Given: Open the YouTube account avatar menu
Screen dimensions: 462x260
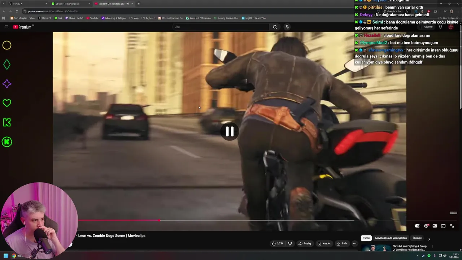Looking at the screenshot, I should click(x=451, y=27).
